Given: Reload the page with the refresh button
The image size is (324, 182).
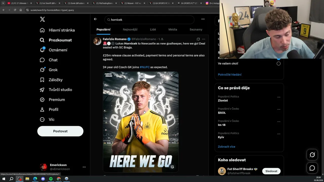Looking at the screenshot, I should (x=15, y=10).
